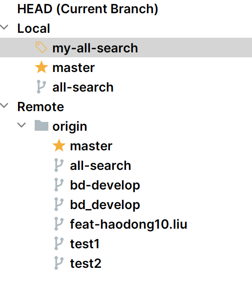Click the branch icon beside origin all-search
This screenshot has height=283, width=252.
59,165
